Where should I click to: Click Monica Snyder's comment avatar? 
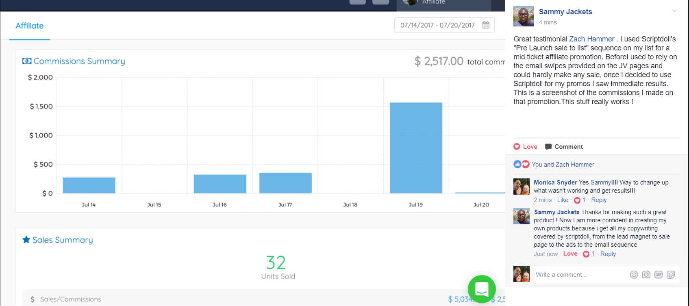(522, 187)
